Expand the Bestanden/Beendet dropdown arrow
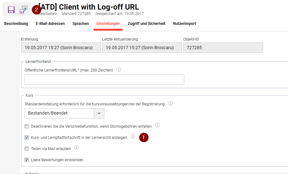Viewport: 288px width, 174px height. tap(99, 113)
